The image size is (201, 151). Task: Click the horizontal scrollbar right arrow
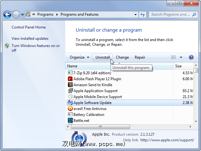coord(191,127)
